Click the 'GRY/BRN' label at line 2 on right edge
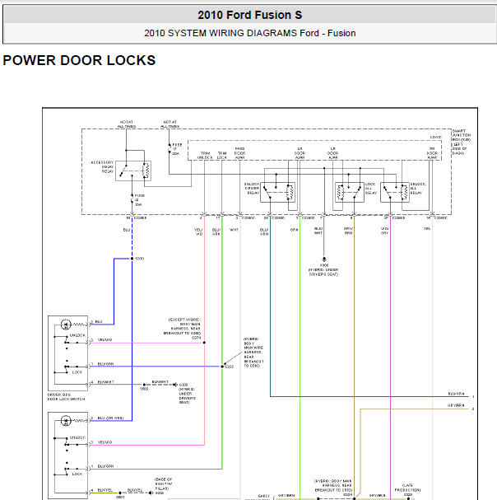497x500 pixels. point(456,405)
